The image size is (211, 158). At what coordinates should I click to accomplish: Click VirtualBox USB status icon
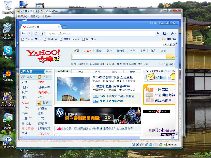(x=146, y=145)
